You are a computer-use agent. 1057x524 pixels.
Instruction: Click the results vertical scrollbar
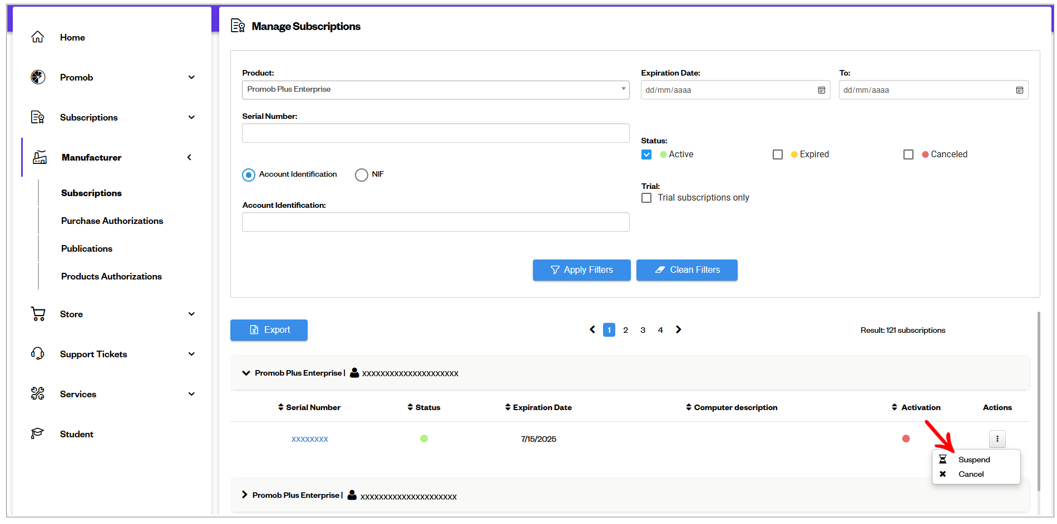(1039, 400)
